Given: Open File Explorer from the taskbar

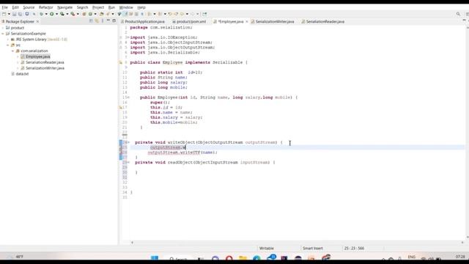Looking at the screenshot, I should click(243, 258).
